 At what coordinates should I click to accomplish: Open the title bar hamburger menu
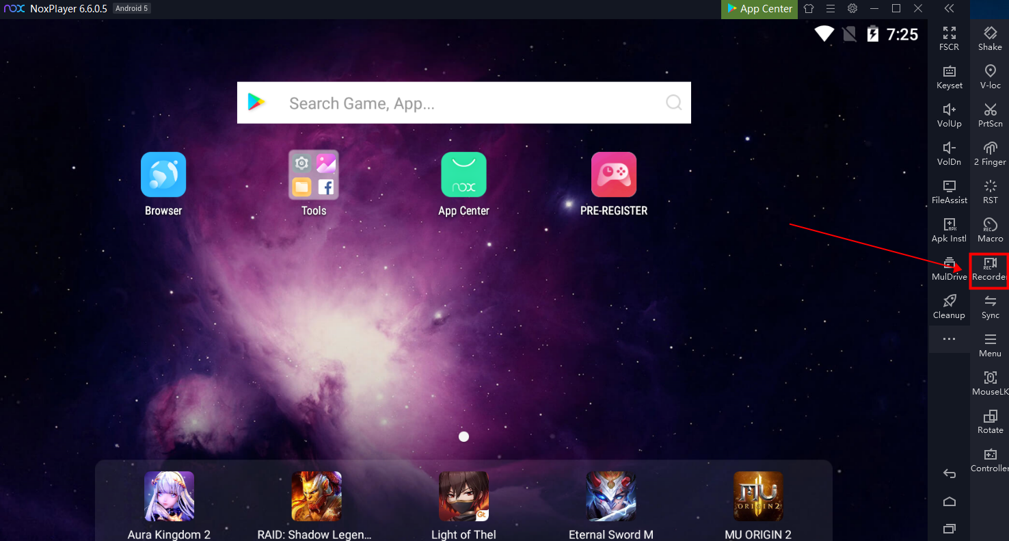(831, 9)
